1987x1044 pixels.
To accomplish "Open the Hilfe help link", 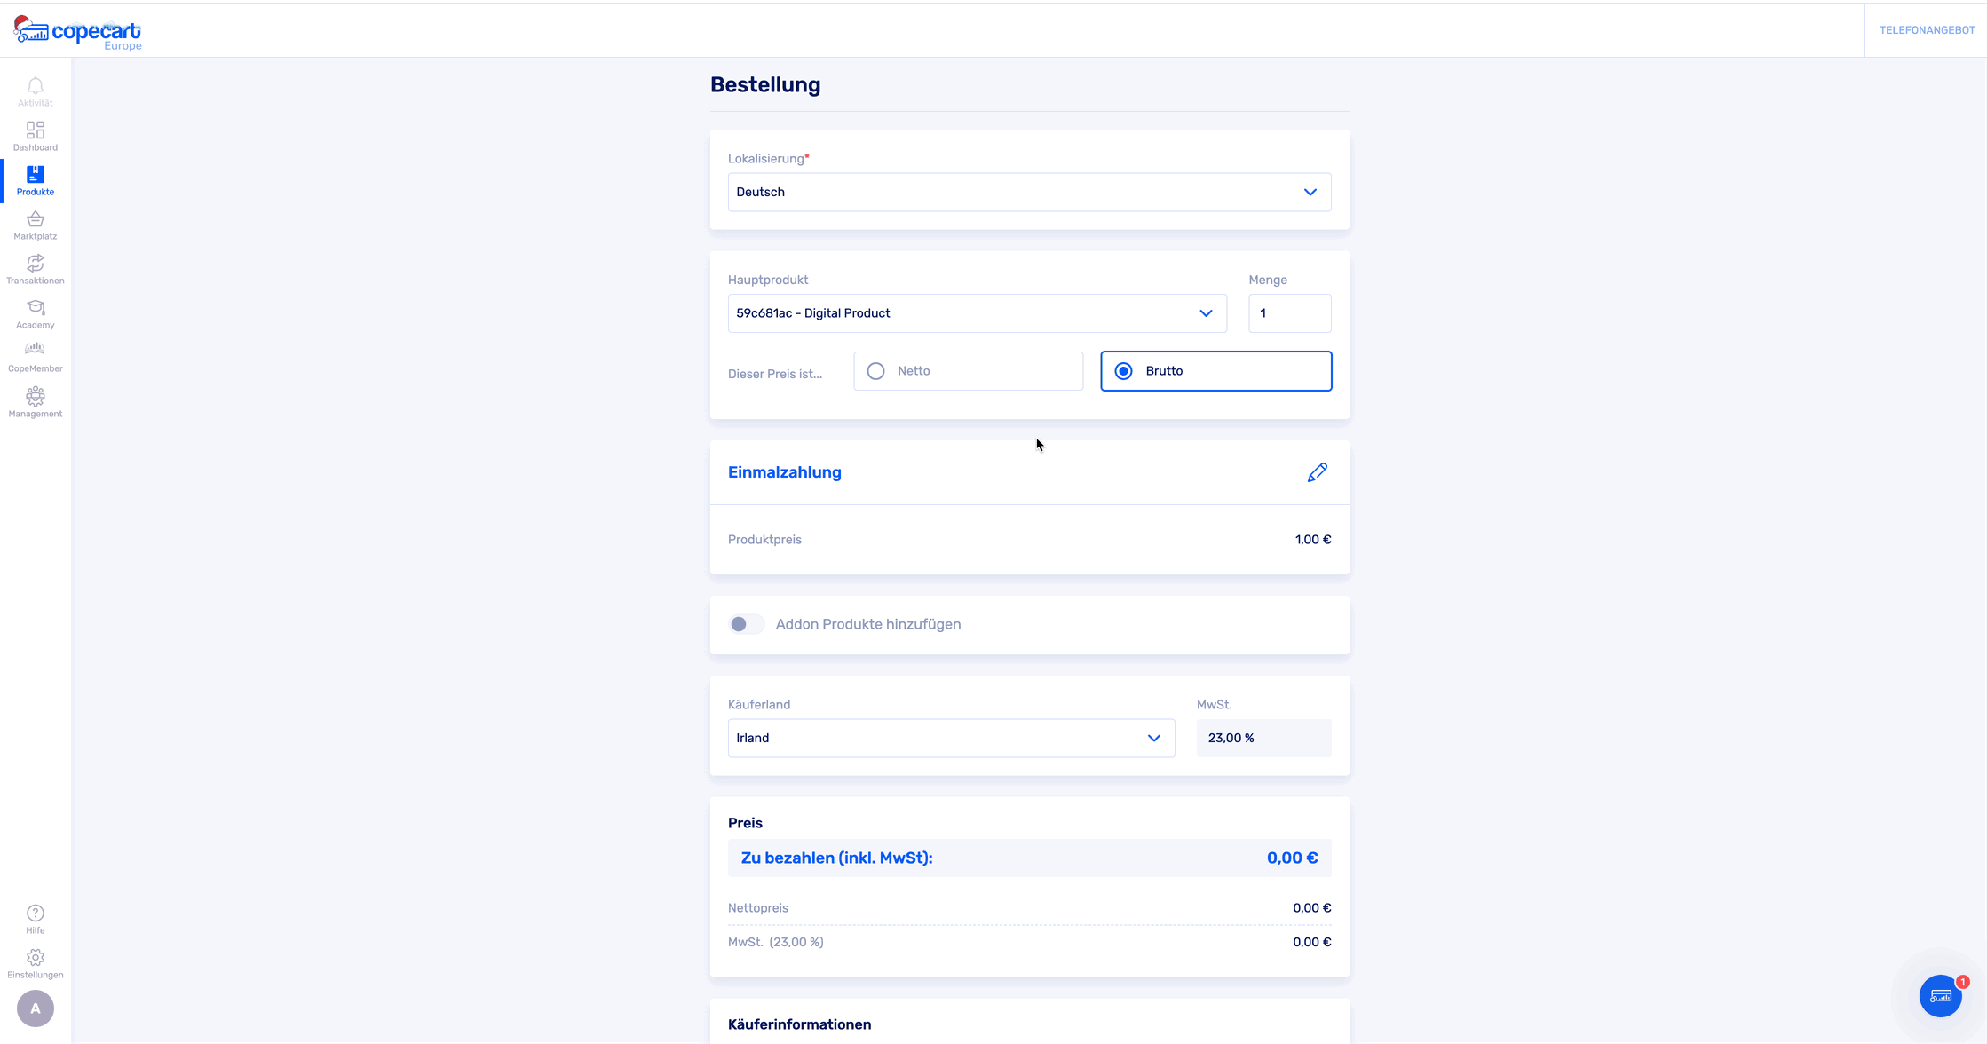I will pos(36,919).
